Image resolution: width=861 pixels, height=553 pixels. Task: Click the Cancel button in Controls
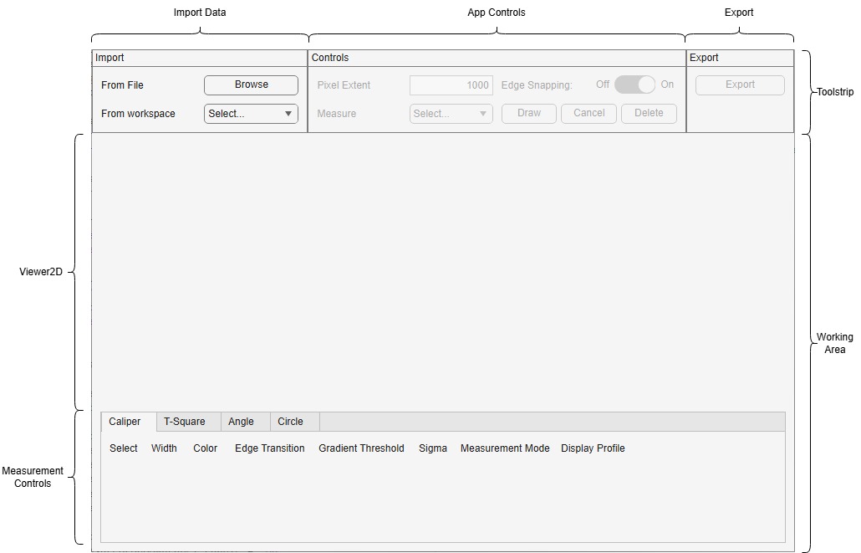click(588, 113)
